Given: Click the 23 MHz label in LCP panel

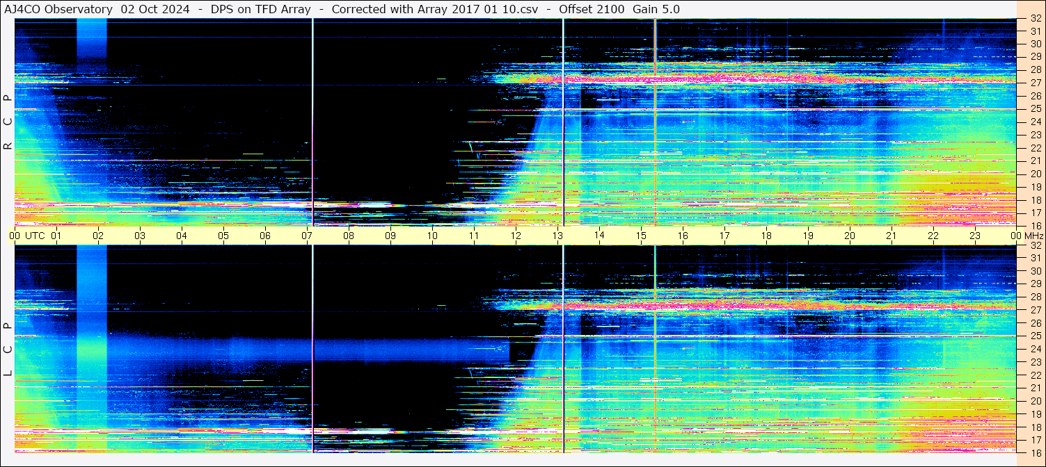Looking at the screenshot, I should pyautogui.click(x=1036, y=362).
